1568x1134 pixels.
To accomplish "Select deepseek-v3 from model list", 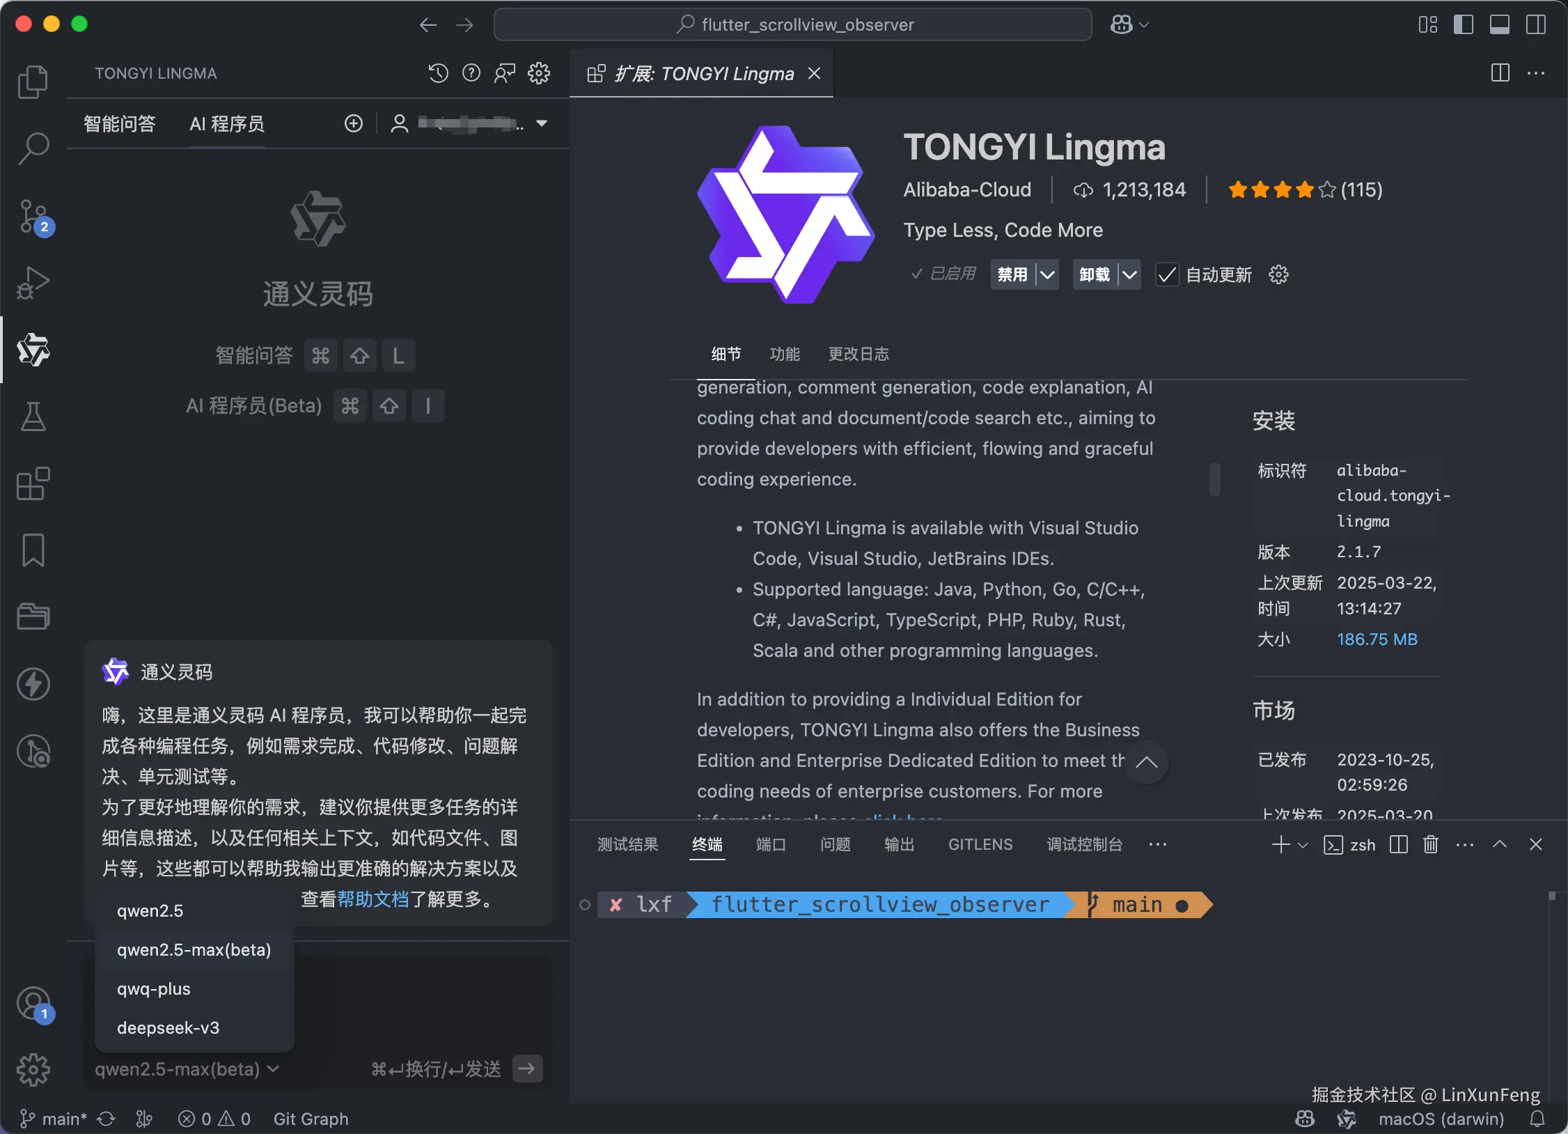I will 168,1027.
